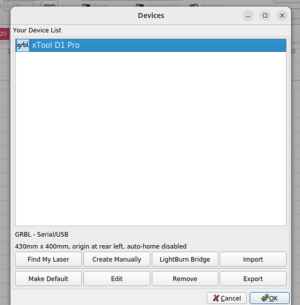Open Create Manually device wizard

coord(116,259)
